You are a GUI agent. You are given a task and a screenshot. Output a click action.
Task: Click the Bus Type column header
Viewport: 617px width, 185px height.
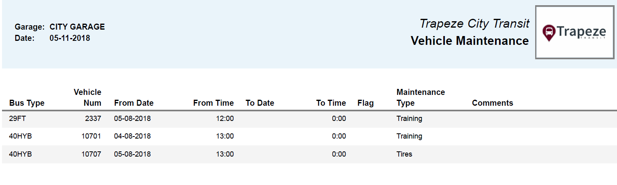tap(26, 103)
